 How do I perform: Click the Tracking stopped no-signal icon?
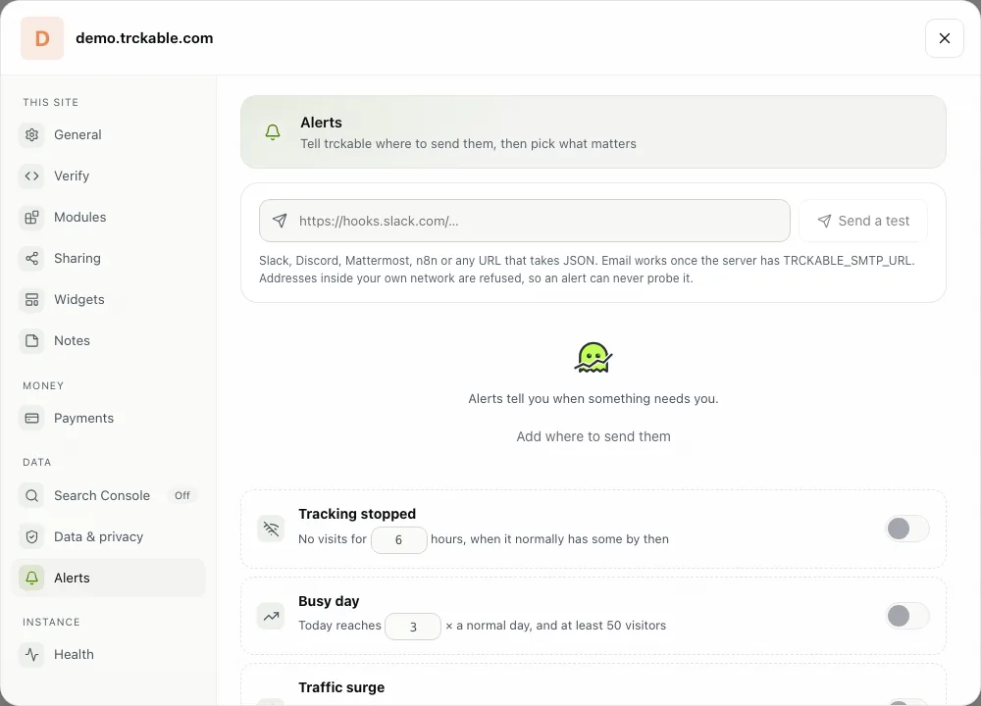point(271,529)
